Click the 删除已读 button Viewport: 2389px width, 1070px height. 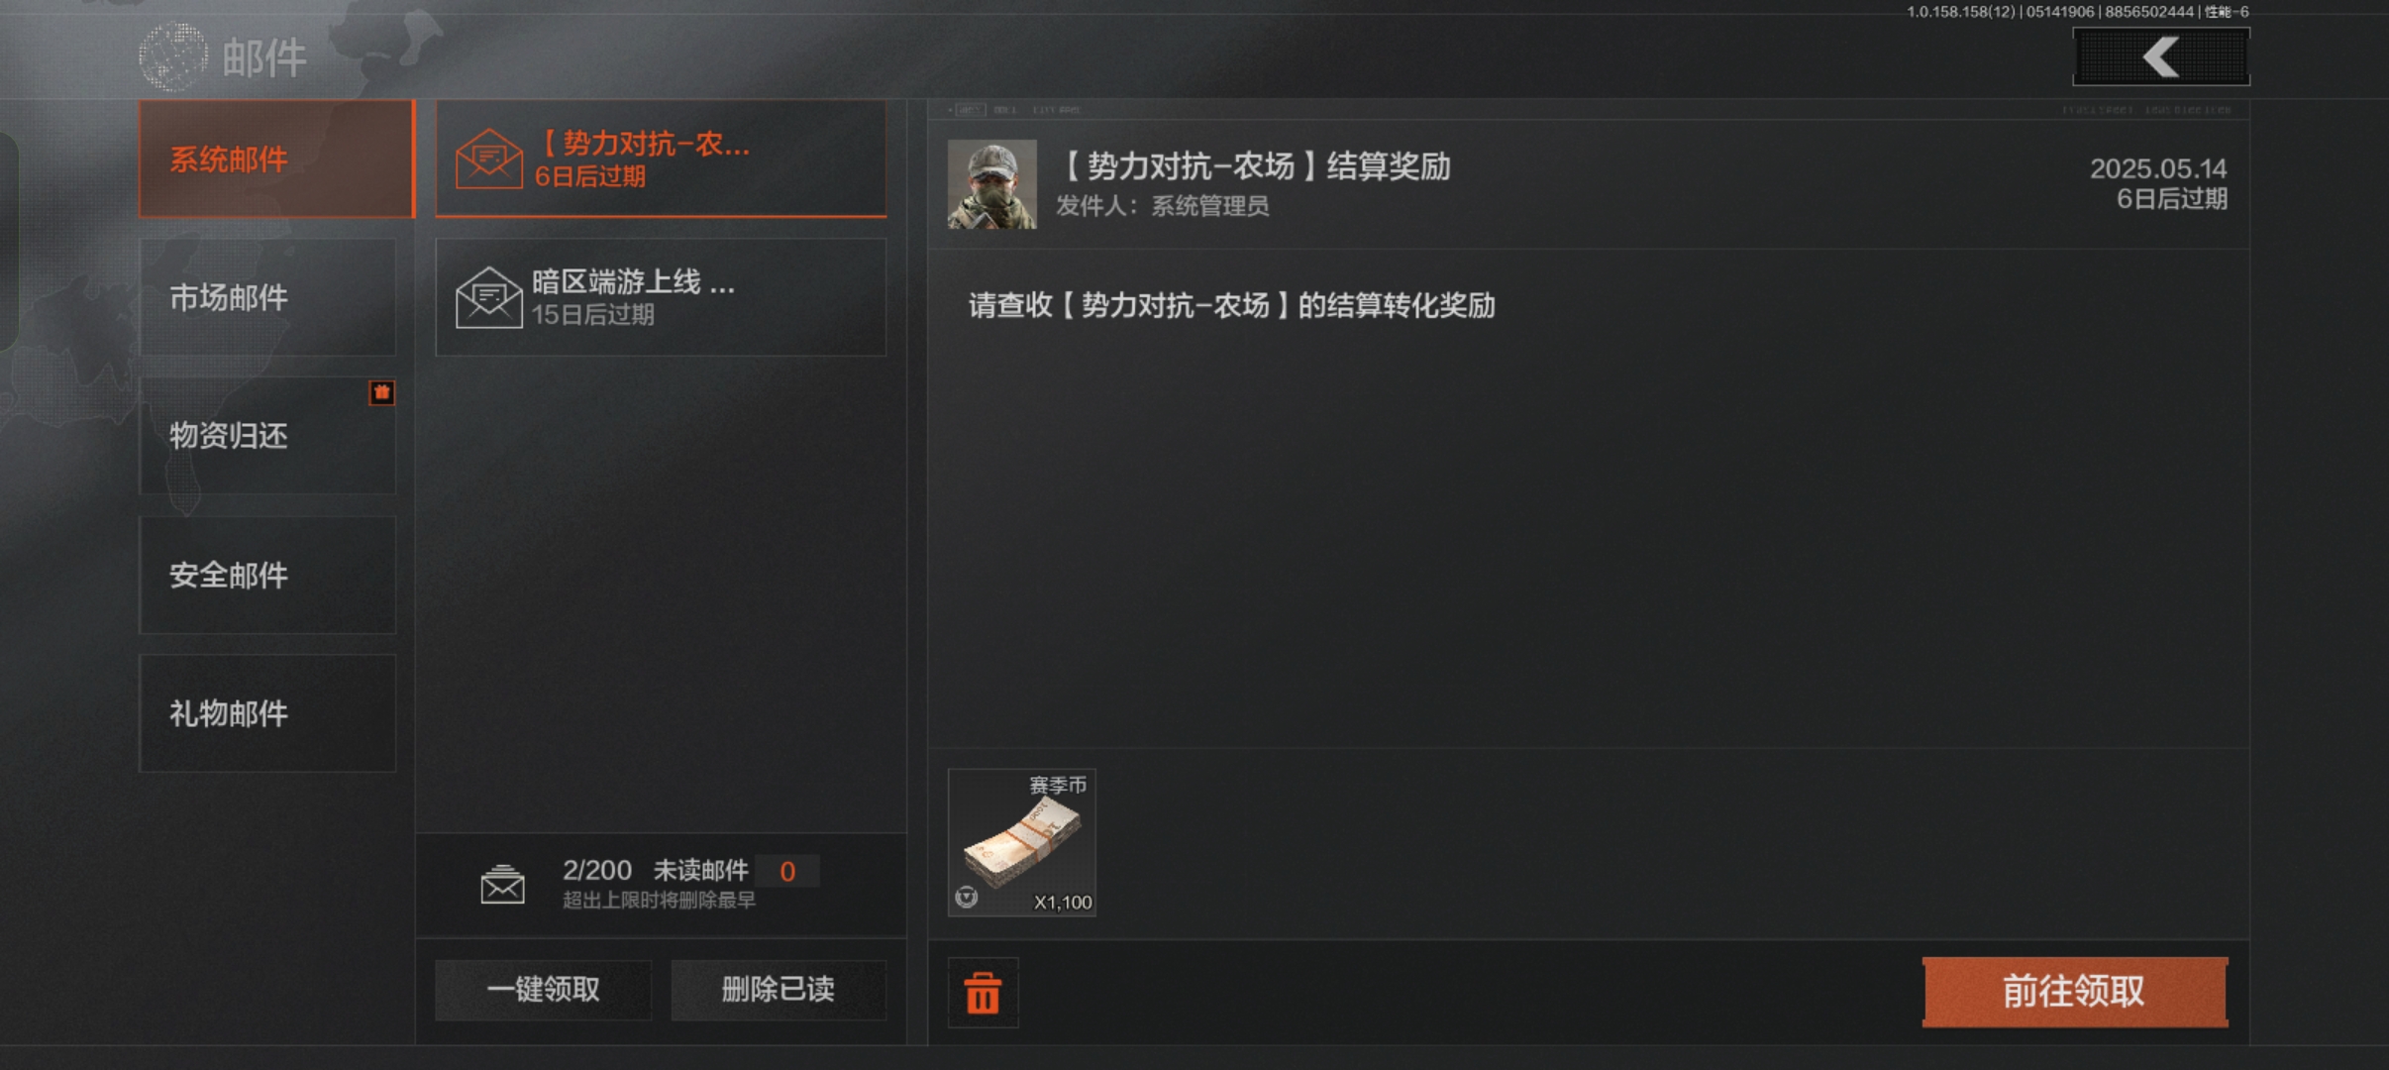(x=779, y=989)
